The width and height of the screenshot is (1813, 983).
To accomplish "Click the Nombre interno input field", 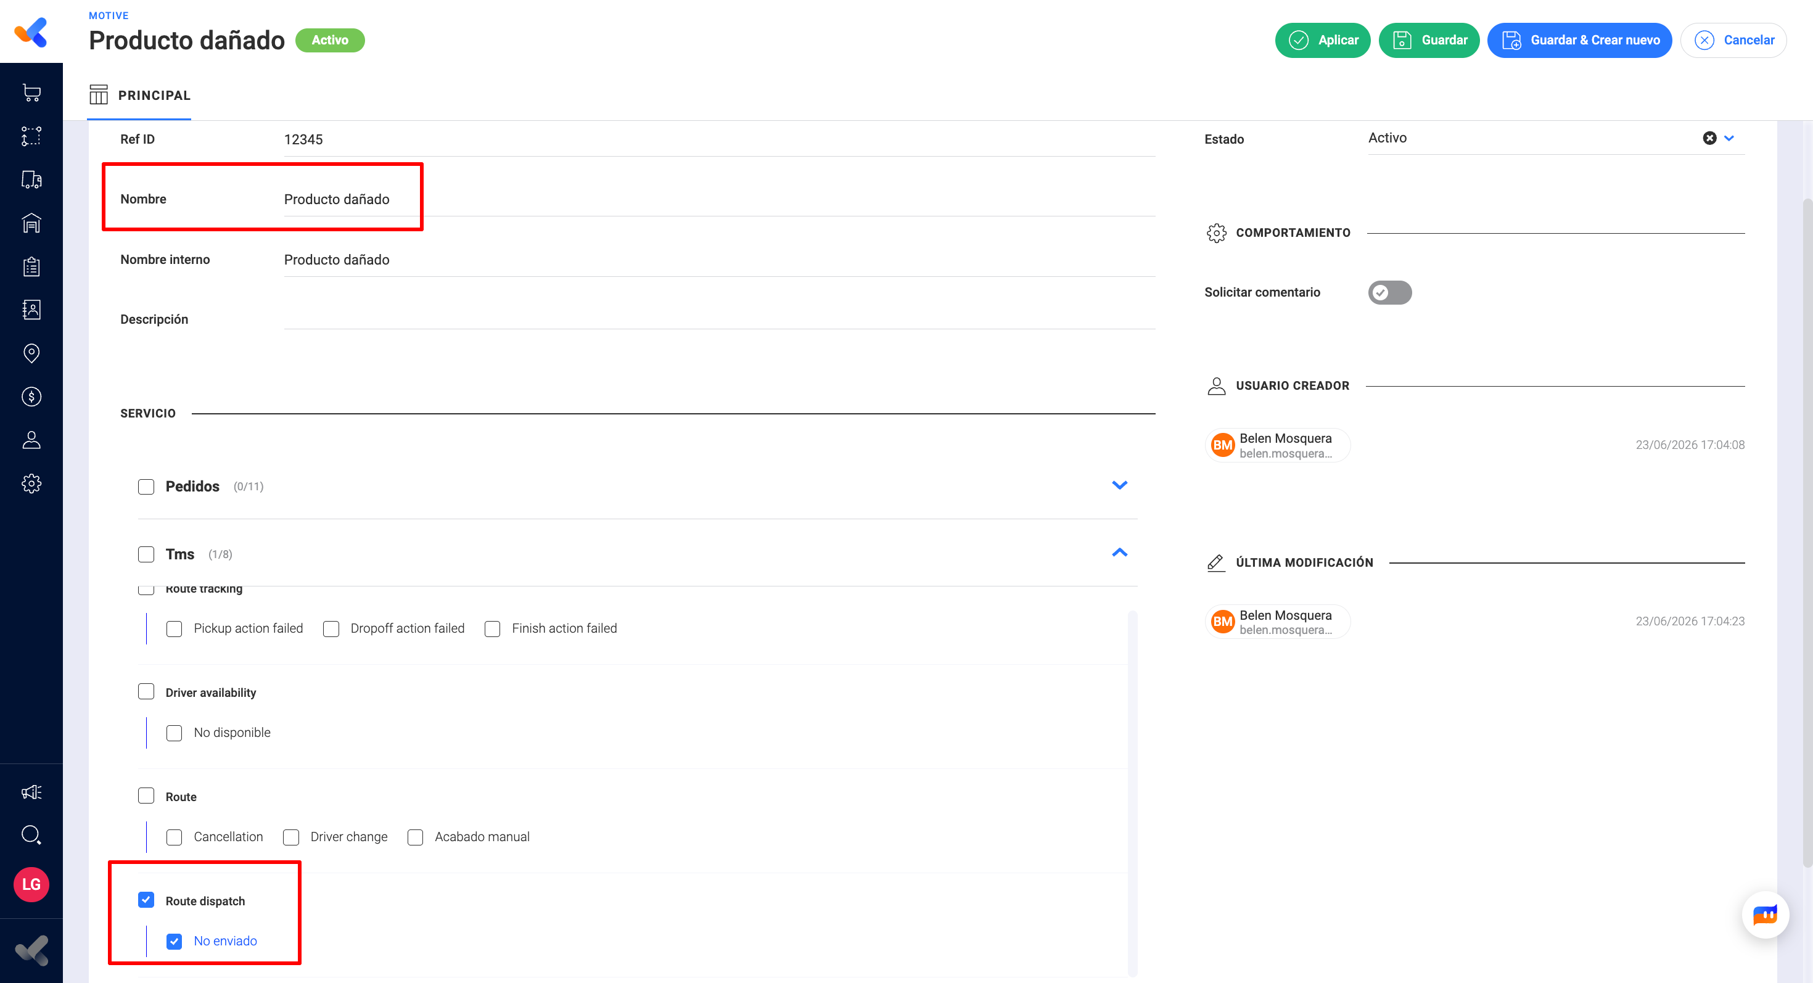I will (x=719, y=260).
